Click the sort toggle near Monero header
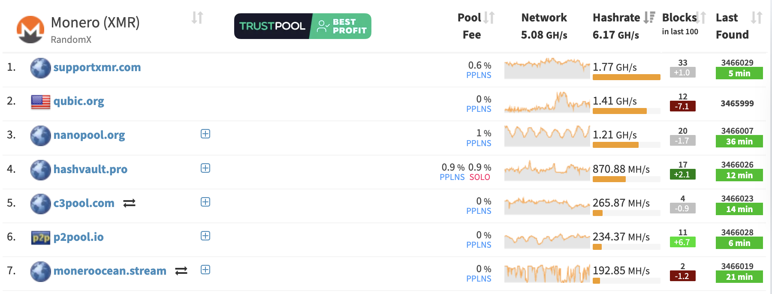Screen dimensions: 772x294 (x=197, y=18)
